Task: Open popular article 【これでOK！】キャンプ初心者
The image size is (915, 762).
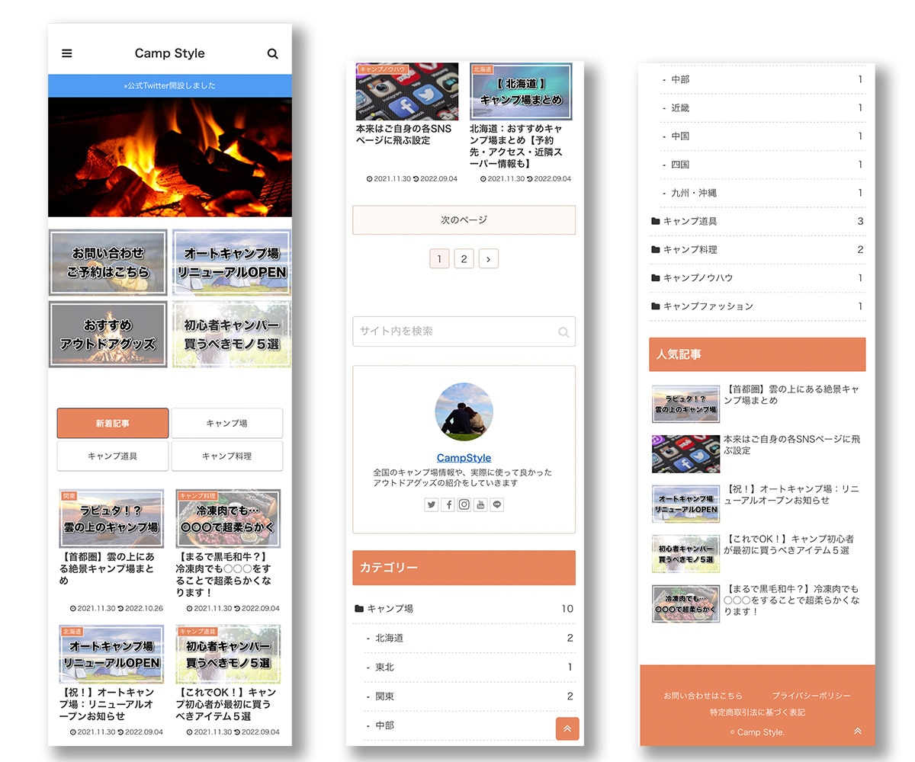Action: click(x=758, y=553)
